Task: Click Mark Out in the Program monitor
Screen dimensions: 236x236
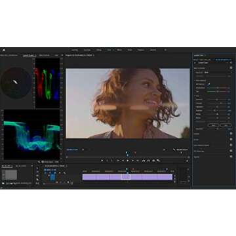Action: tap(112, 161)
